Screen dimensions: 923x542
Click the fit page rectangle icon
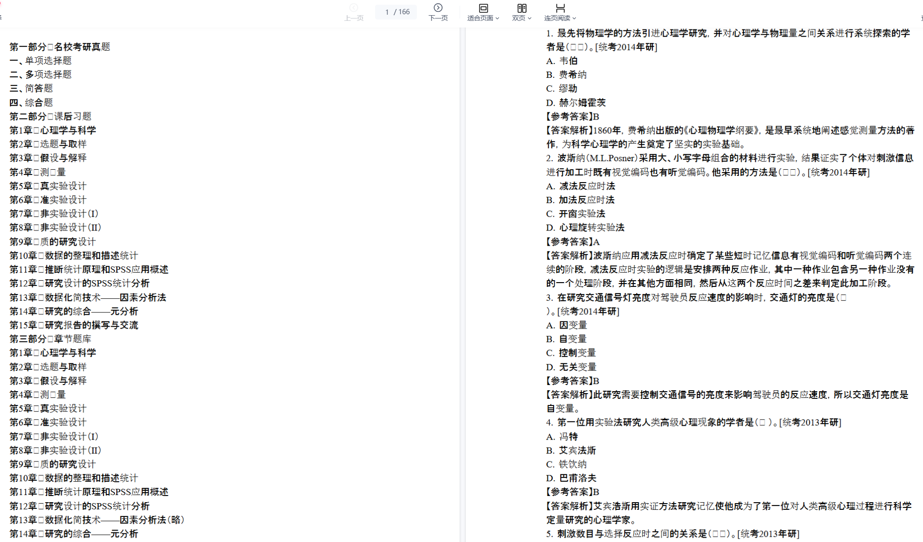[483, 8]
